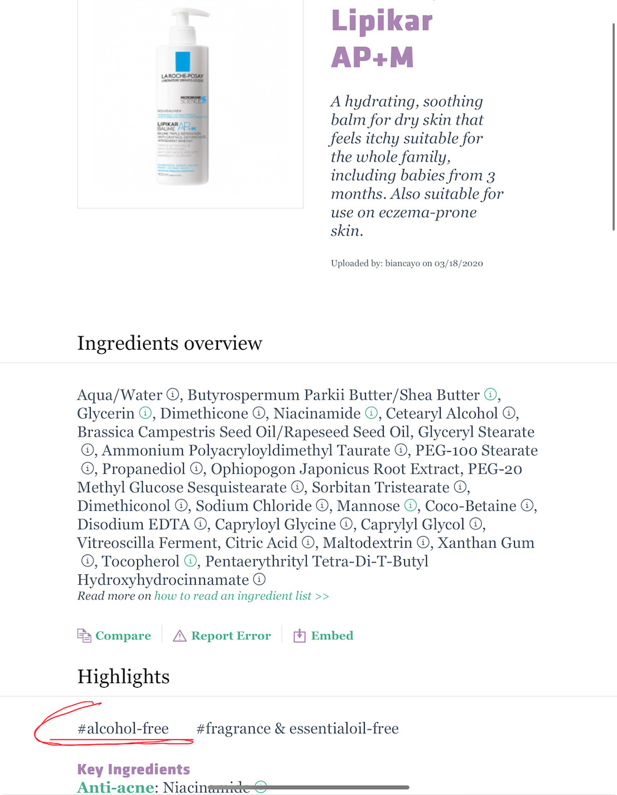Click the Report Error warning icon
Screen dimensions: 617x795
point(179,636)
